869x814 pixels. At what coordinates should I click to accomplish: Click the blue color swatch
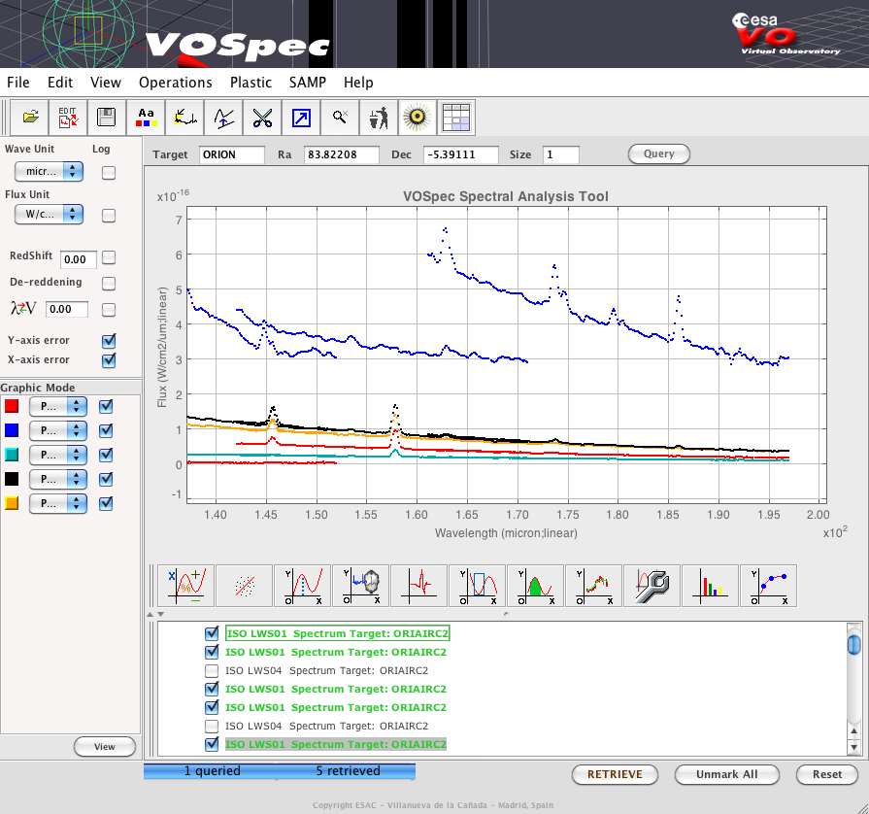[x=12, y=431]
